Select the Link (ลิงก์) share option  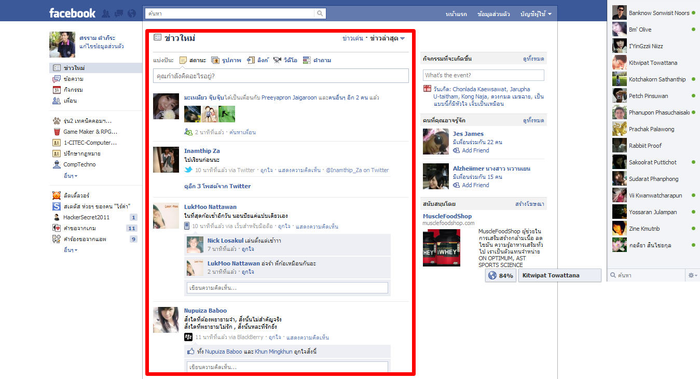(x=257, y=60)
